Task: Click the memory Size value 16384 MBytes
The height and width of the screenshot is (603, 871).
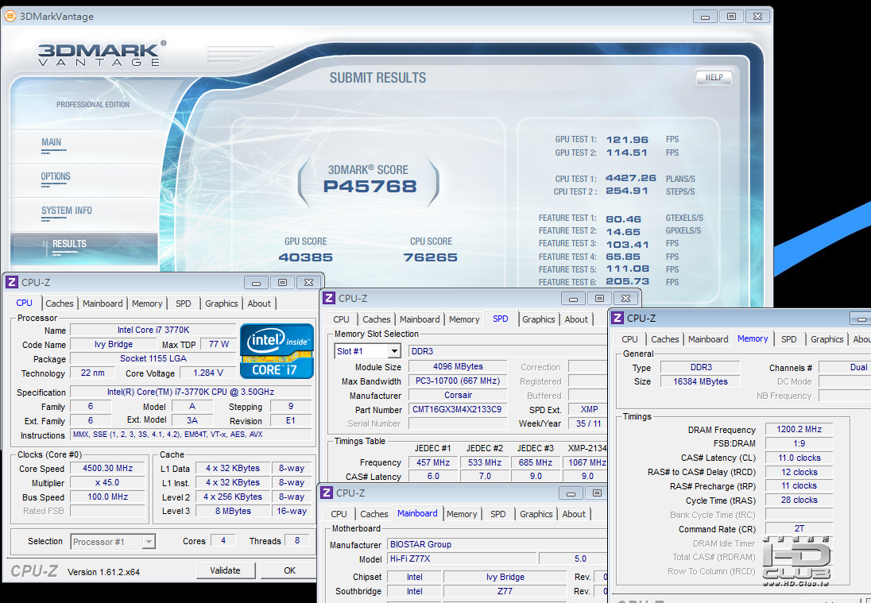Action: [x=700, y=381]
